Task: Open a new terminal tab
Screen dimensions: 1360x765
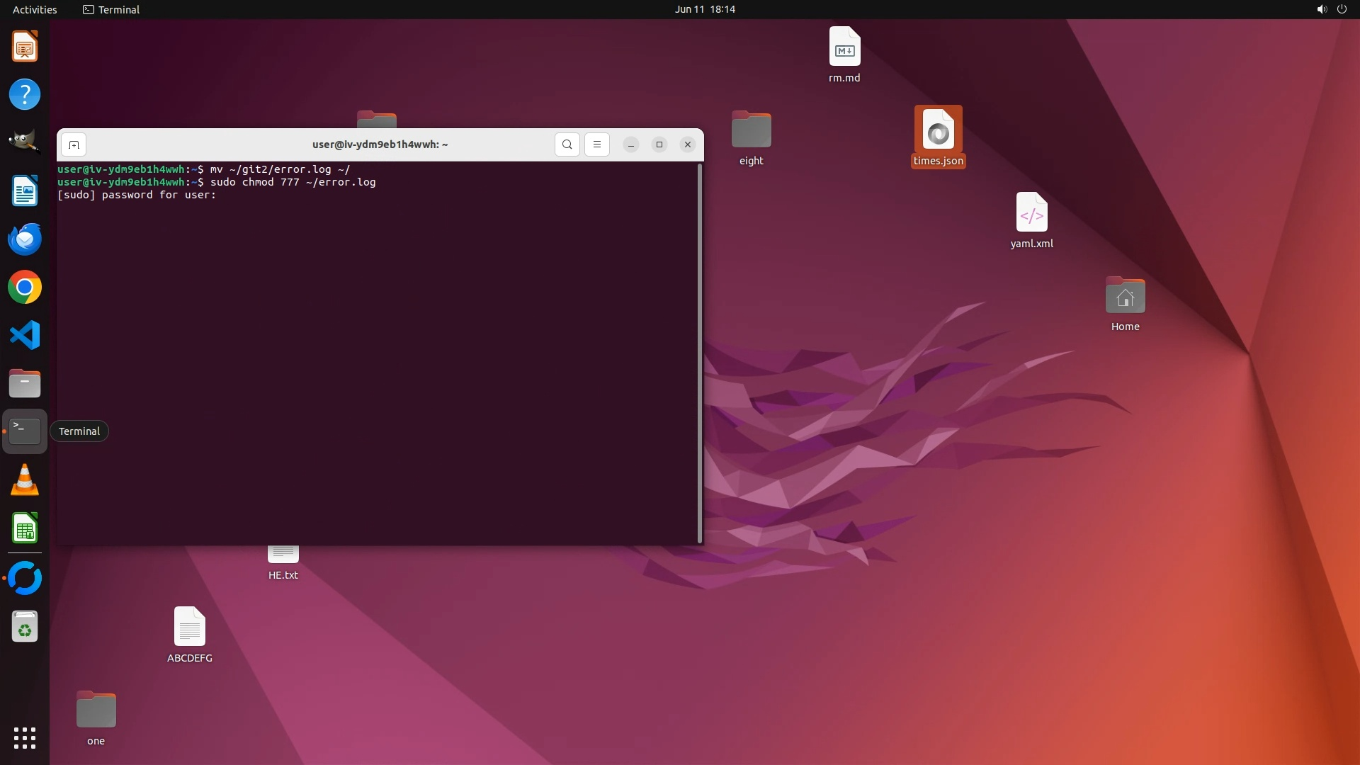Action: coord(74,144)
